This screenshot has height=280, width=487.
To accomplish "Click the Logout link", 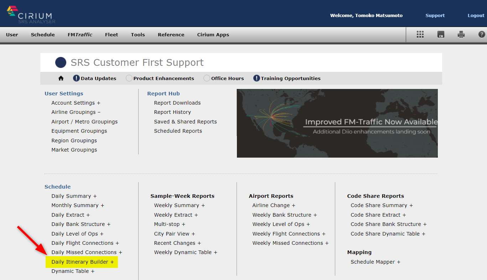I will coord(476,15).
